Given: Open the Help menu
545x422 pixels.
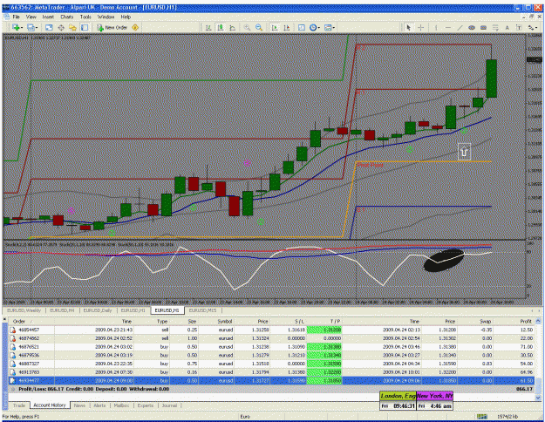Looking at the screenshot, I should 126,17.
